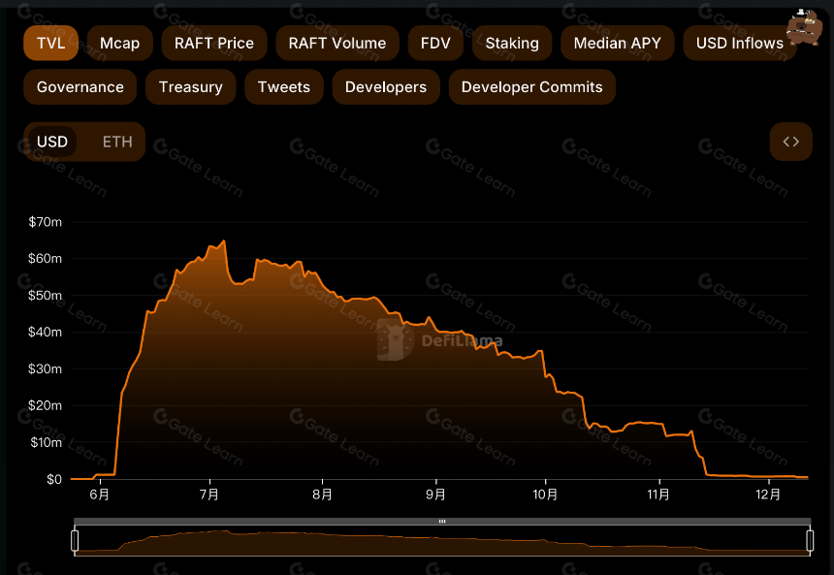Click the 8月 label on the x-axis
Viewport: 834px width, 575px height.
[x=322, y=495]
